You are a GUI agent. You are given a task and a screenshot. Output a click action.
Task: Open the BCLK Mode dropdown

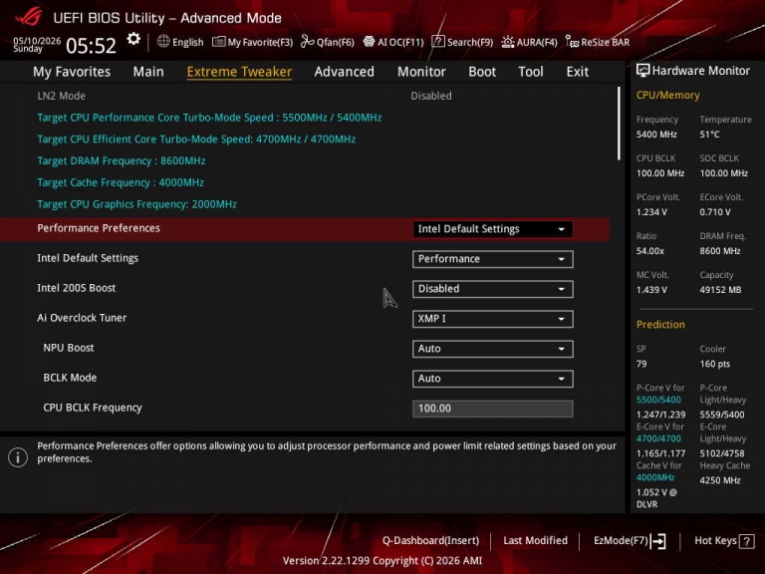pos(492,379)
